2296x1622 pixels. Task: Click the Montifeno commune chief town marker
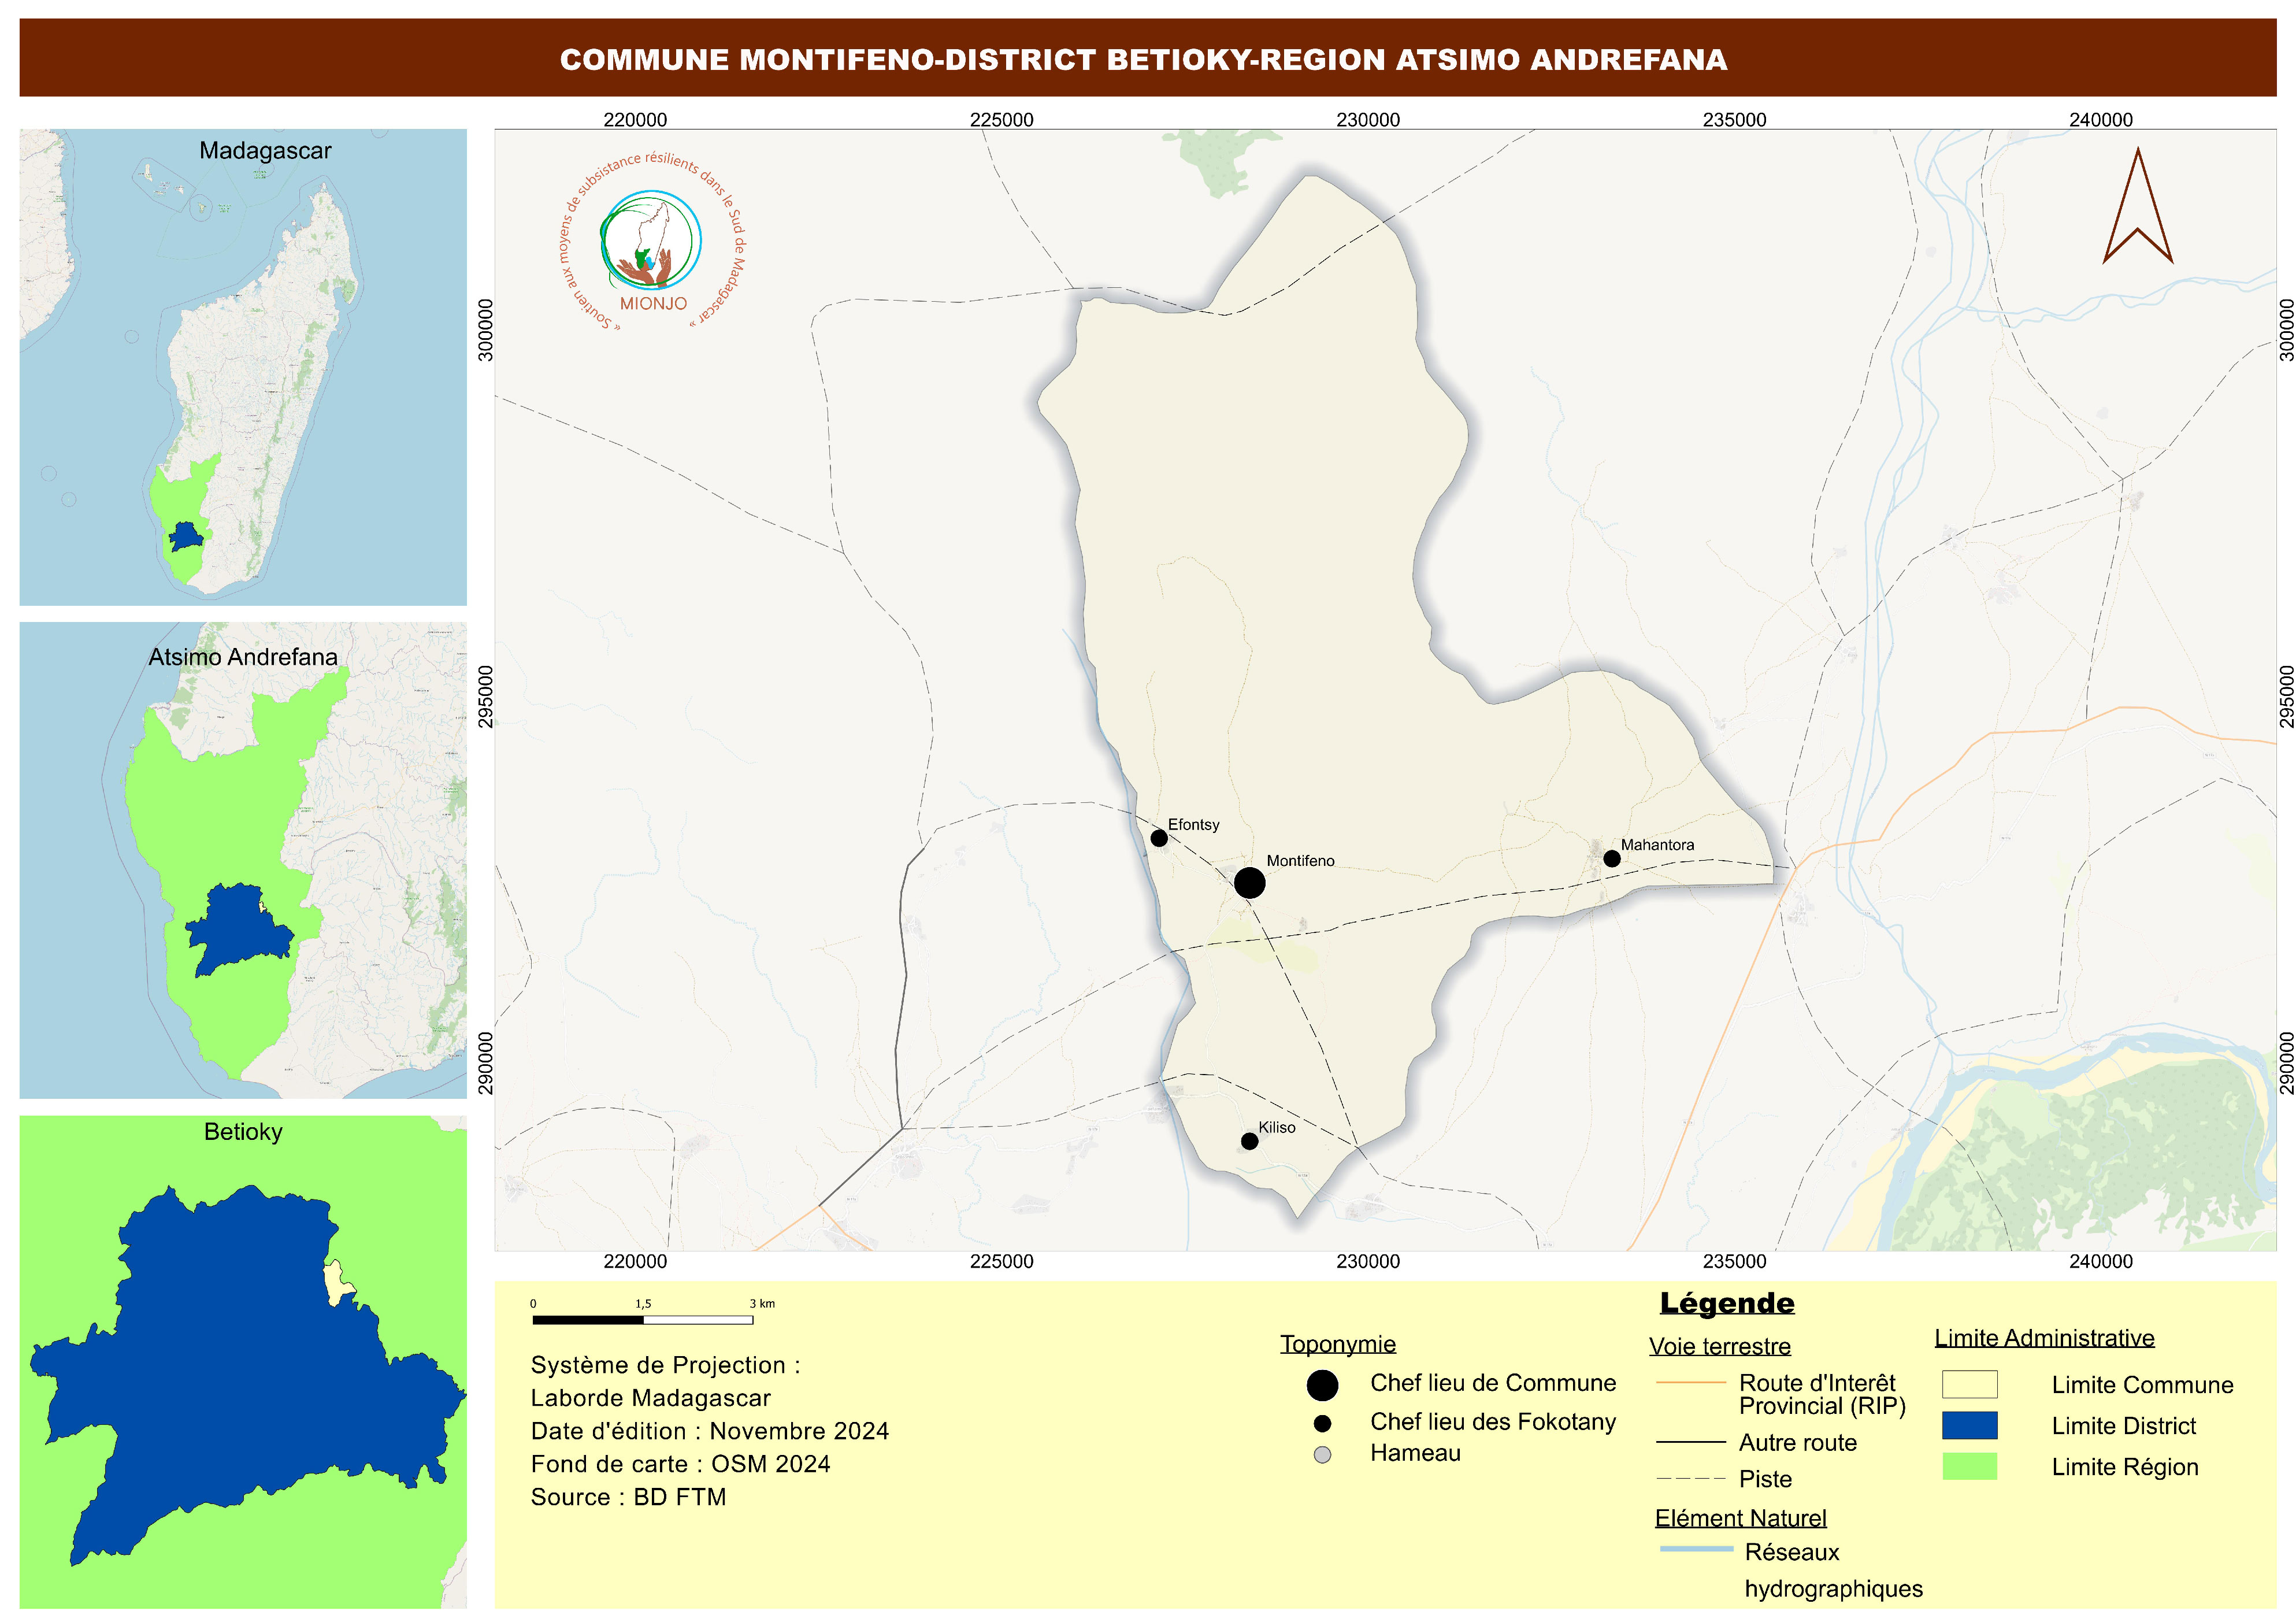(1249, 883)
